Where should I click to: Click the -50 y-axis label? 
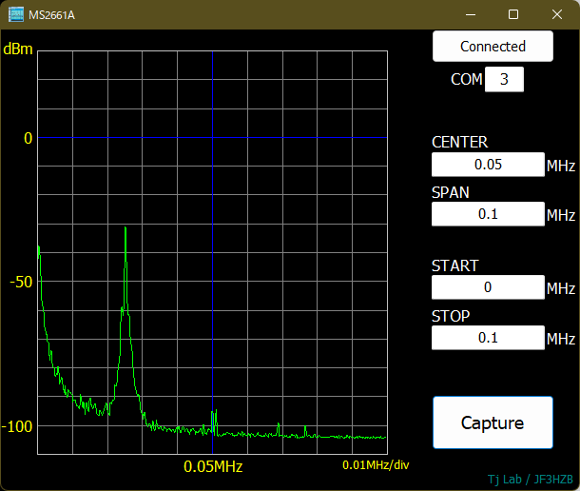coord(21,282)
